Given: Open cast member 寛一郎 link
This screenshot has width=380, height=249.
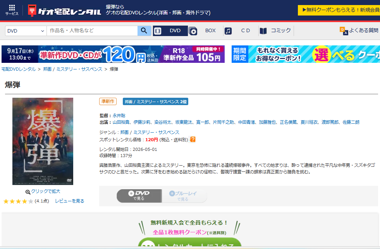Looking at the screenshot, I should (203, 122).
